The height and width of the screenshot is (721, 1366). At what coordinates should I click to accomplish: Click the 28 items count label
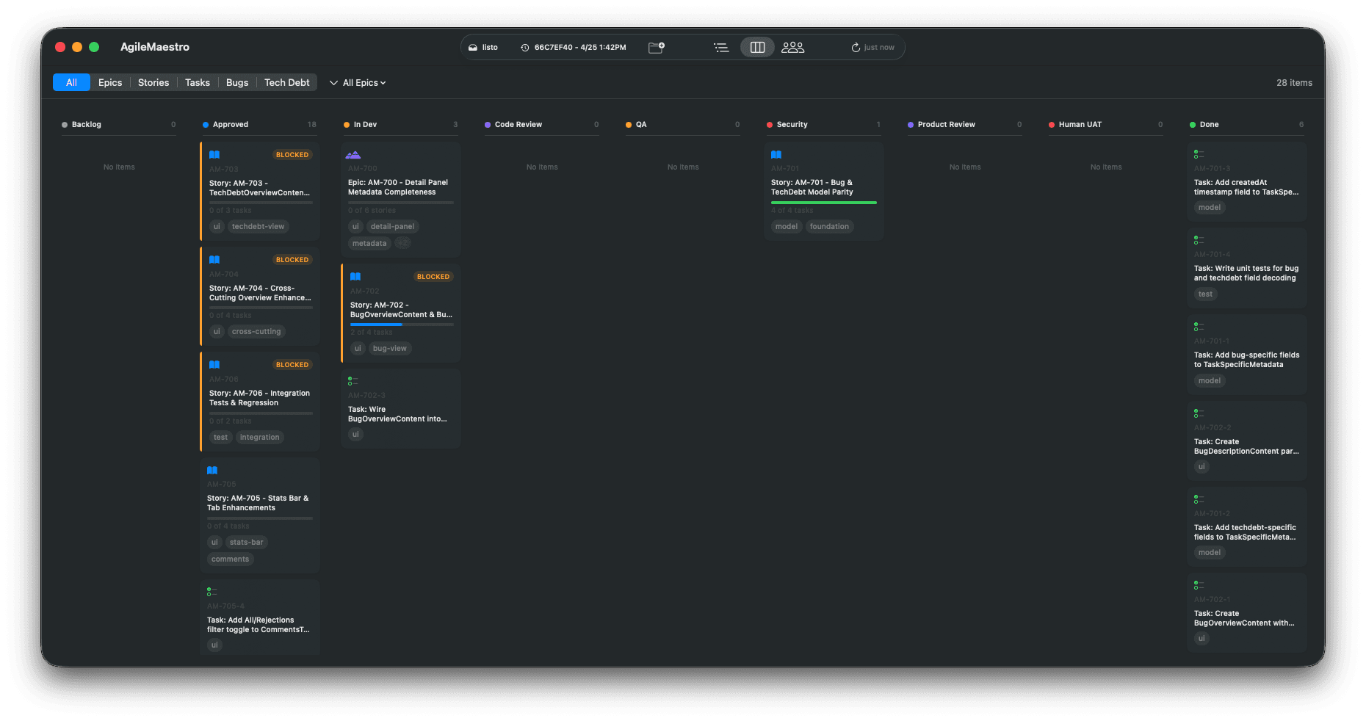(1294, 83)
